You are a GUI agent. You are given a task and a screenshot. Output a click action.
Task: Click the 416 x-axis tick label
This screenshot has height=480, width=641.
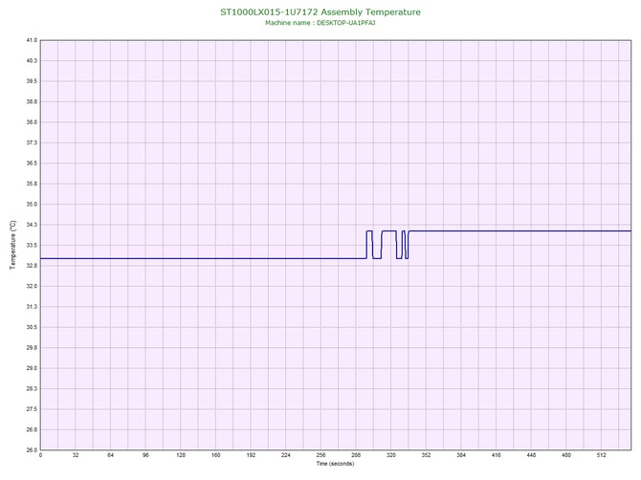[497, 455]
